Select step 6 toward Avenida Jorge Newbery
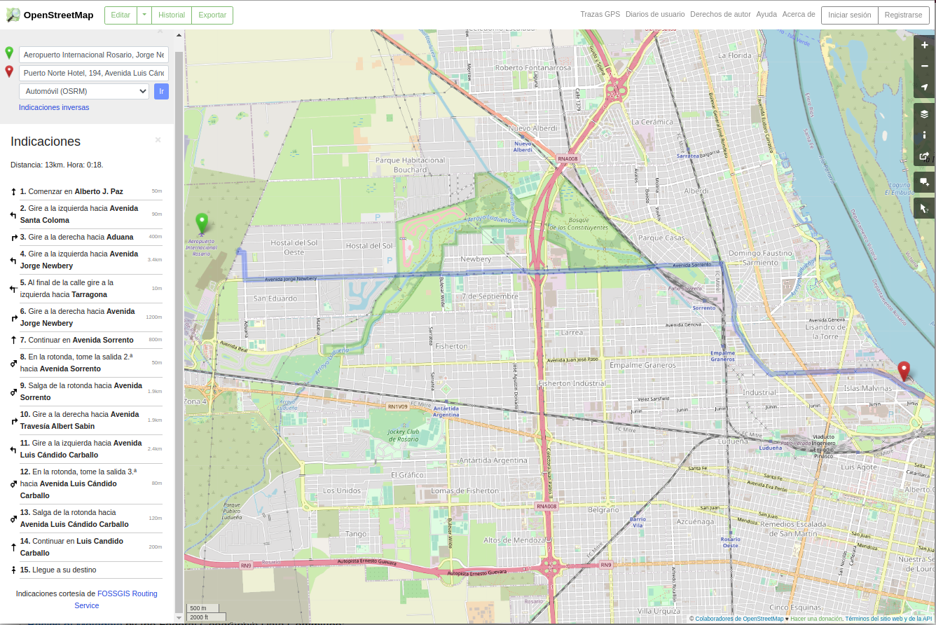Viewport: 936px width, 625px height. pyautogui.click(x=86, y=317)
